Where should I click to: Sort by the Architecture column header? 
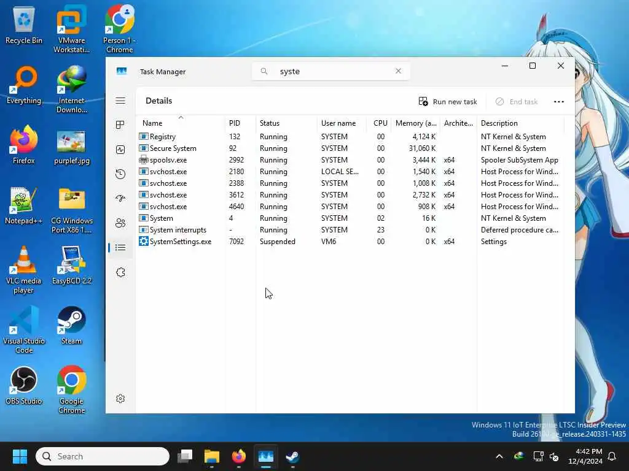[x=458, y=123]
